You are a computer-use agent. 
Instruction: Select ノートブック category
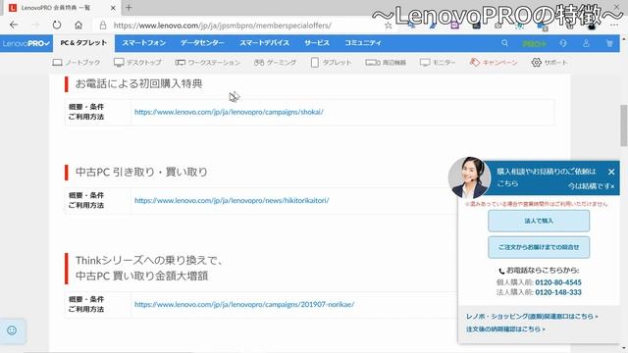click(77, 63)
